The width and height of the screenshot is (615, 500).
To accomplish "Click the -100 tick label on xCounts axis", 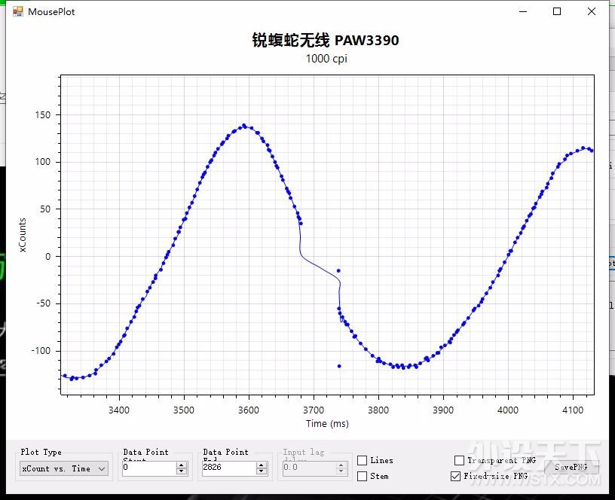I will (41, 351).
